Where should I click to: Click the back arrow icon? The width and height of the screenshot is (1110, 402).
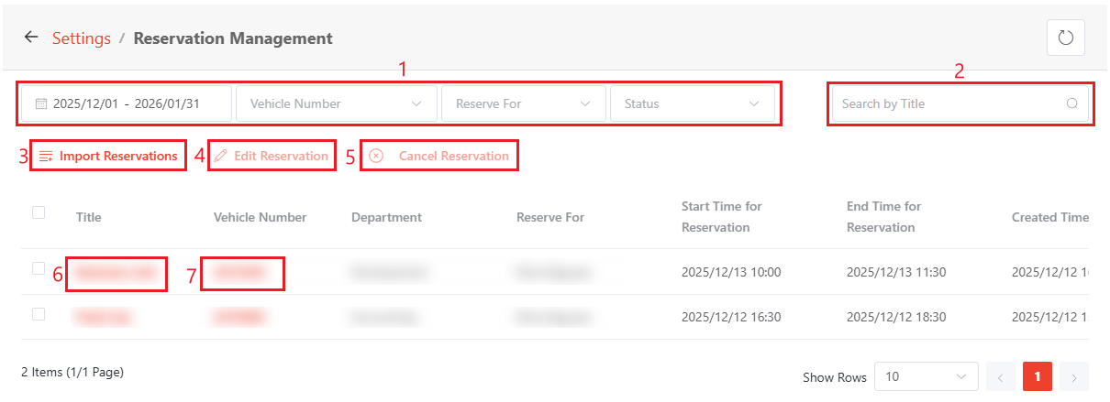pos(31,38)
